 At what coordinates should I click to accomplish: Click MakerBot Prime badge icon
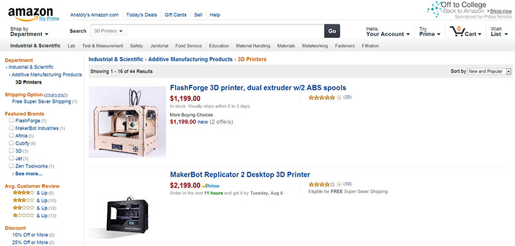coord(211,186)
